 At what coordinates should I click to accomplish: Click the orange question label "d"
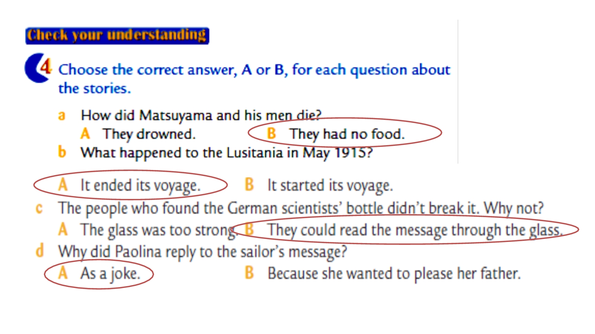click(x=39, y=251)
